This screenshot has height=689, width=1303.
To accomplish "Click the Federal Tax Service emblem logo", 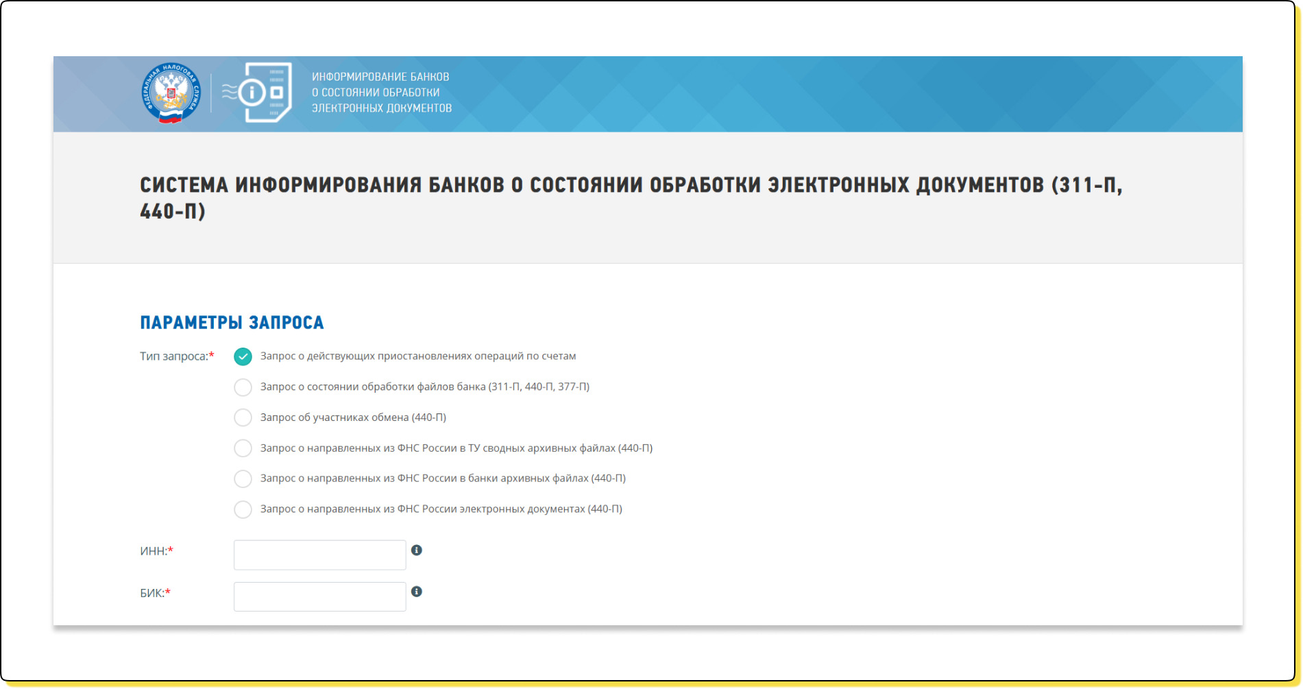I will (x=171, y=93).
